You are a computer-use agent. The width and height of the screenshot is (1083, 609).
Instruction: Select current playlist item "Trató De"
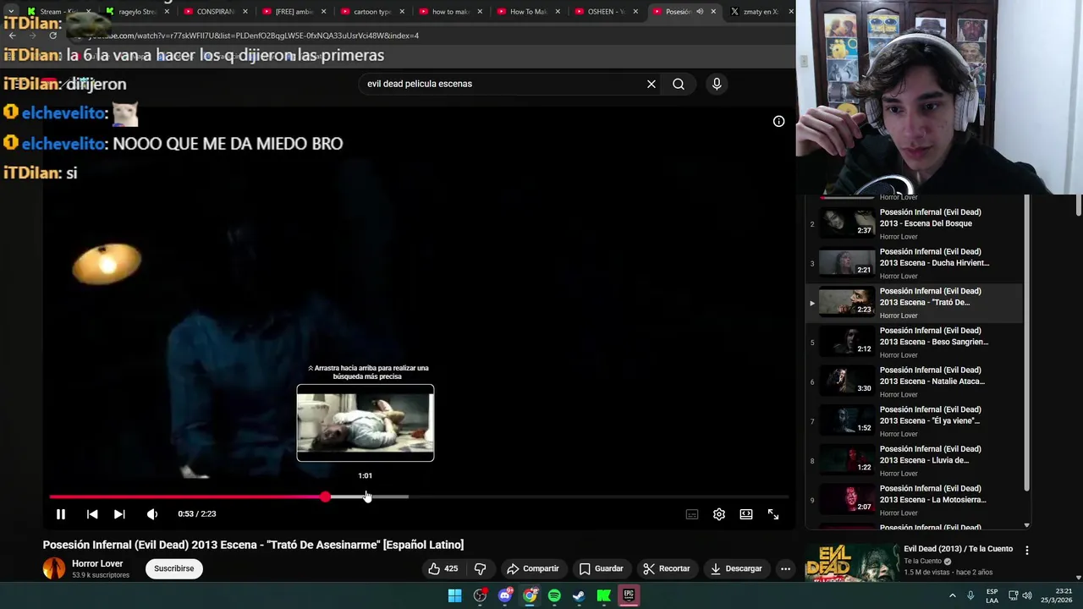pyautogui.click(x=914, y=303)
